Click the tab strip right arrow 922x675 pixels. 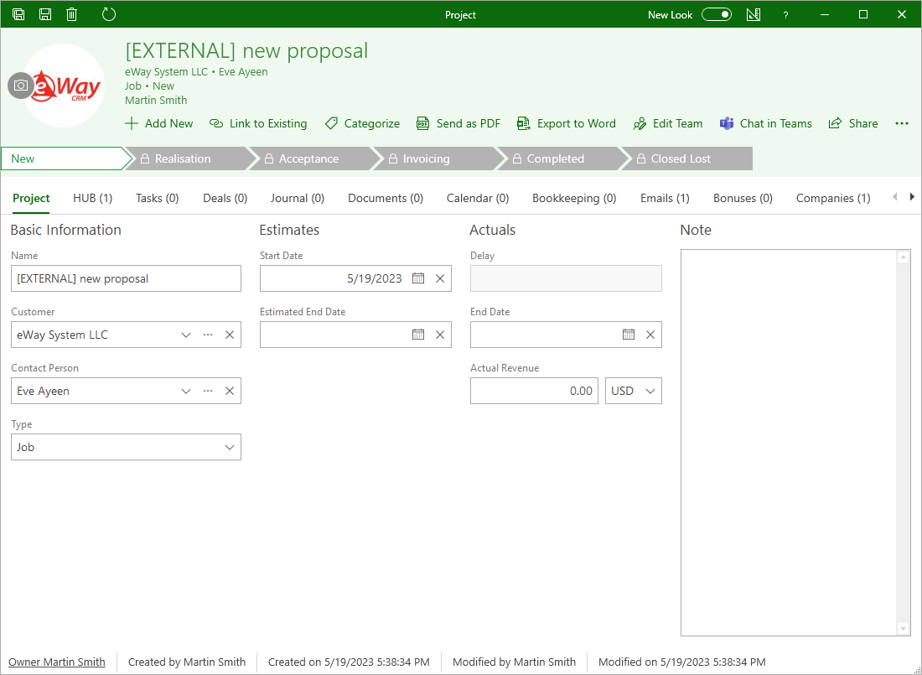point(912,197)
